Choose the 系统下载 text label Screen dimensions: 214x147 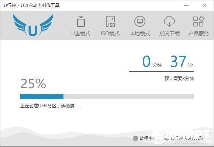tap(169, 33)
